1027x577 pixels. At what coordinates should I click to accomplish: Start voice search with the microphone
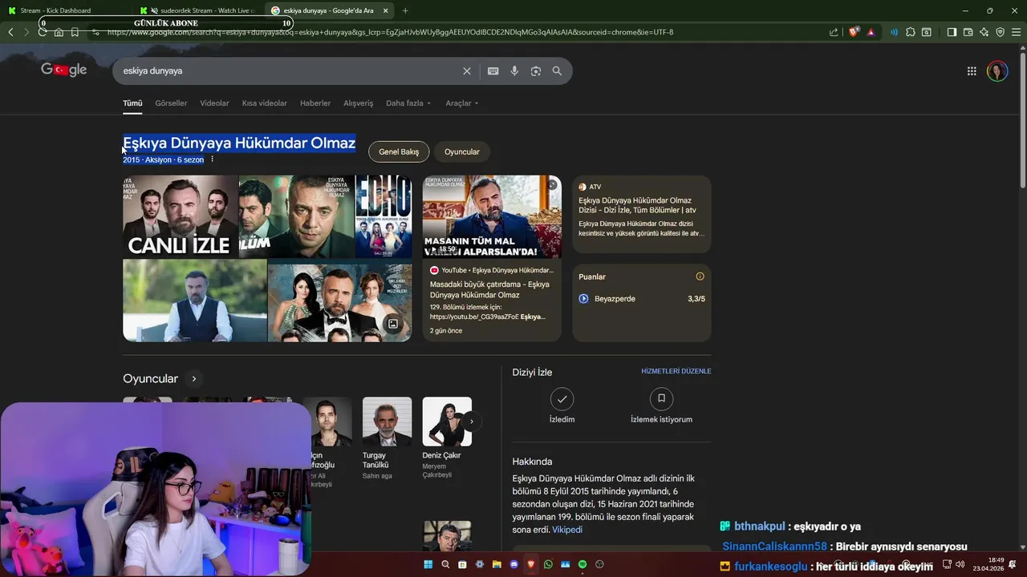click(x=514, y=71)
